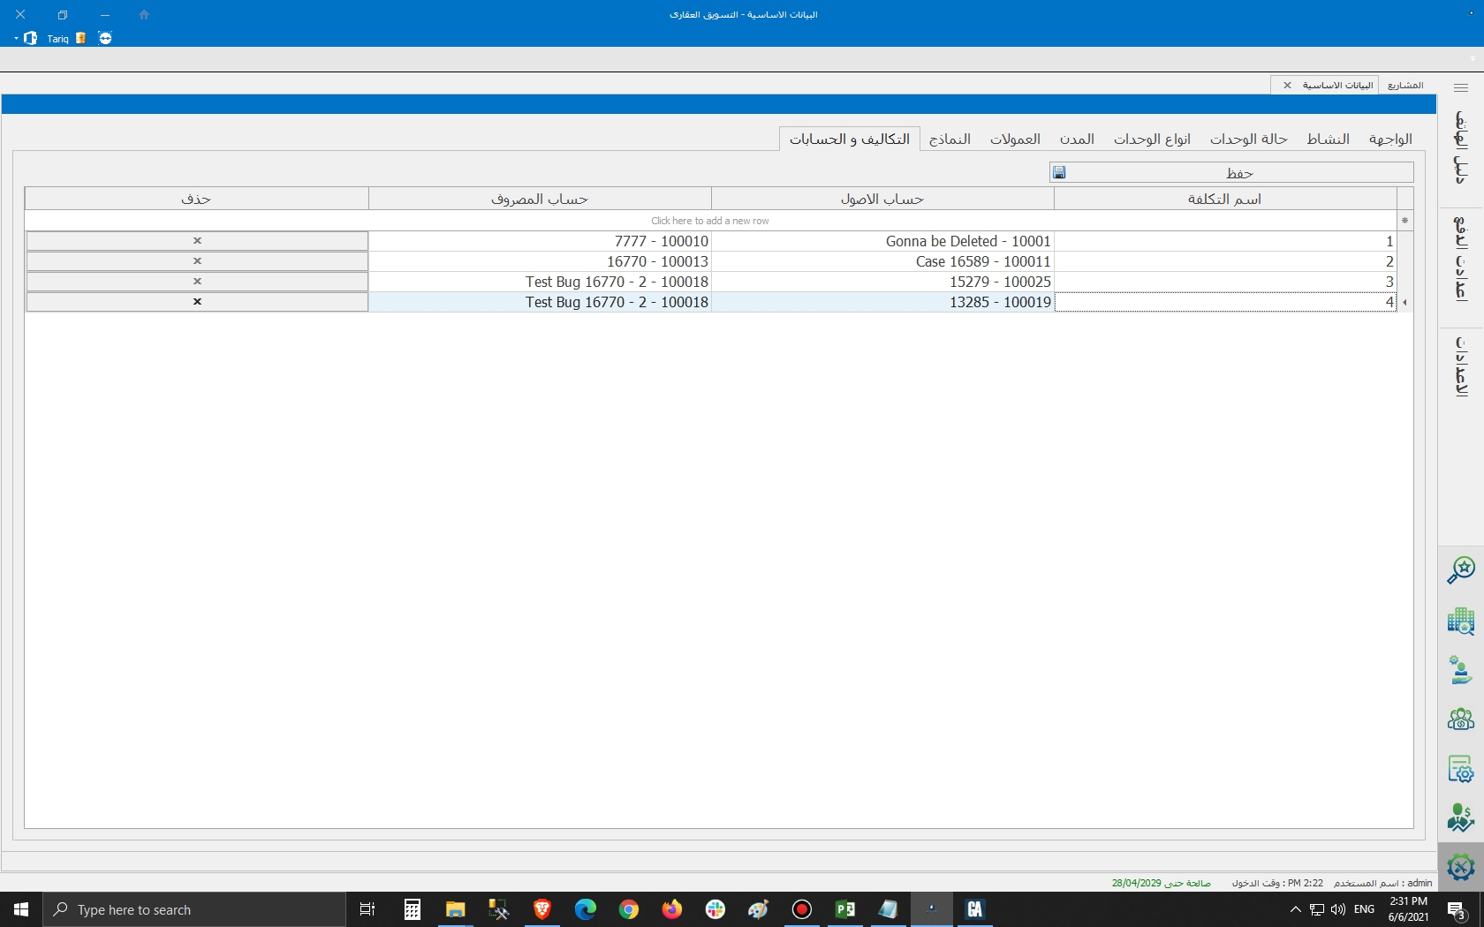Switch to the انواع الوحدات tab
The image size is (1484, 927).
1152,139
